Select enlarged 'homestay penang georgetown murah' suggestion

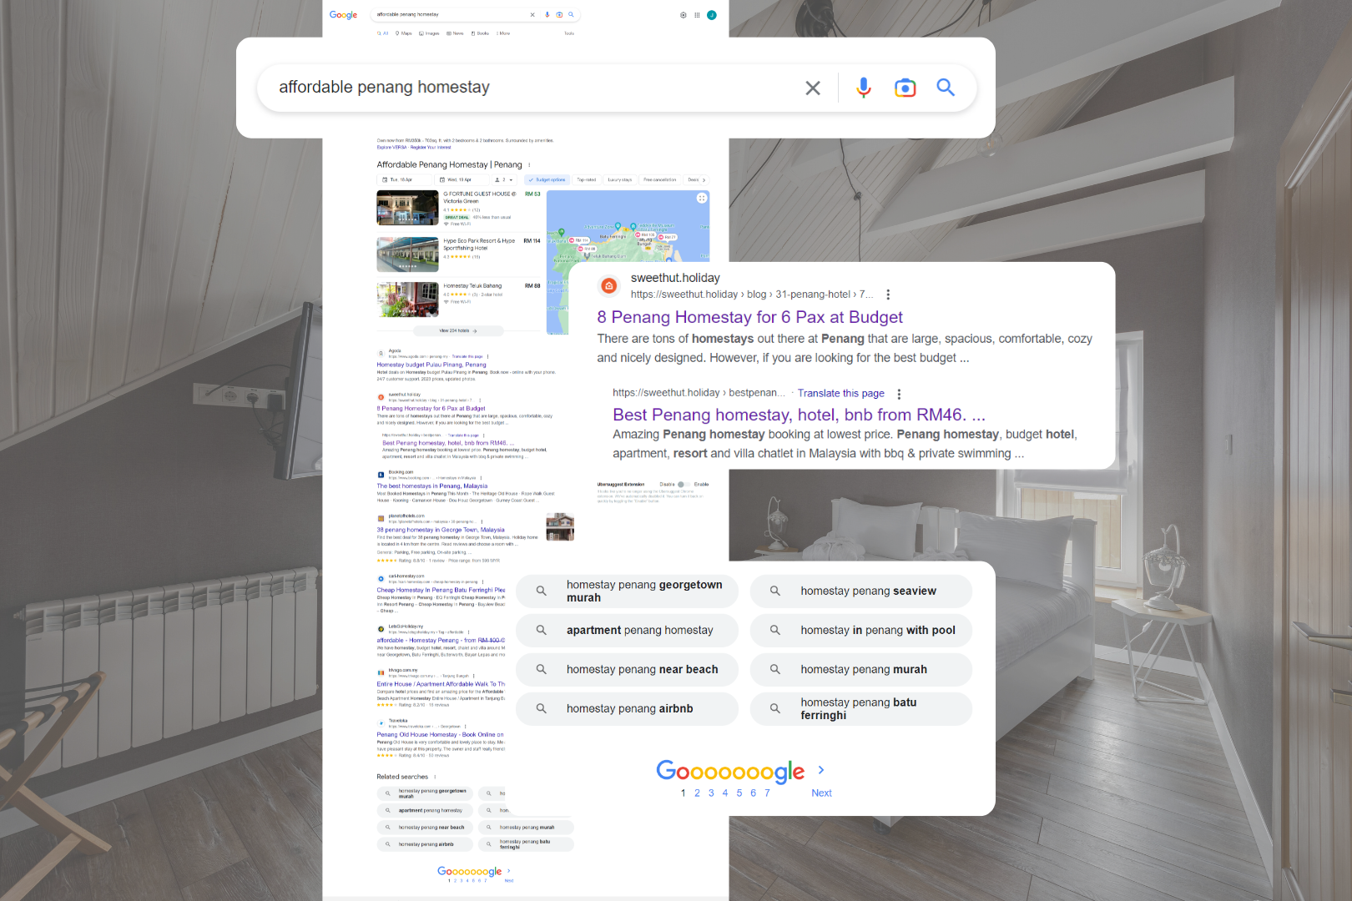click(627, 591)
